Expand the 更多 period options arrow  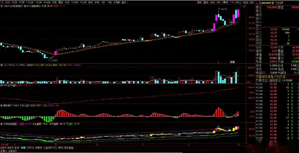click(125, 2)
